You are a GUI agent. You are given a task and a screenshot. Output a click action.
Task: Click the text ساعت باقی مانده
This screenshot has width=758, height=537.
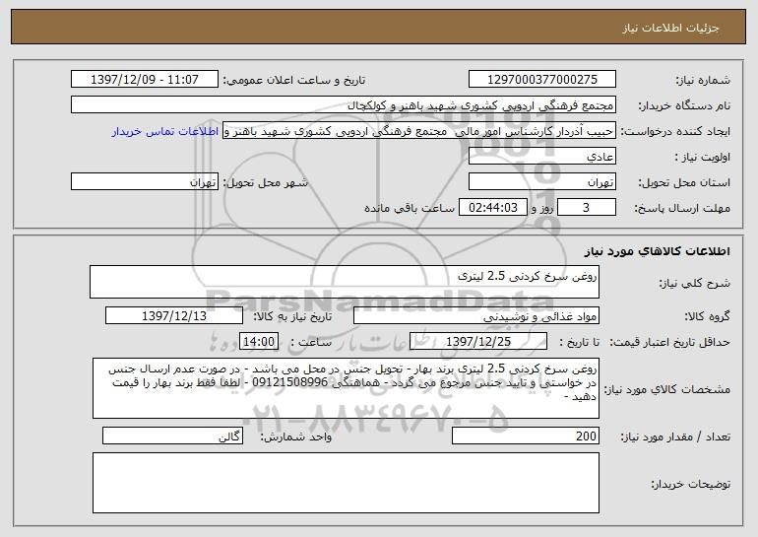pyautogui.click(x=410, y=208)
